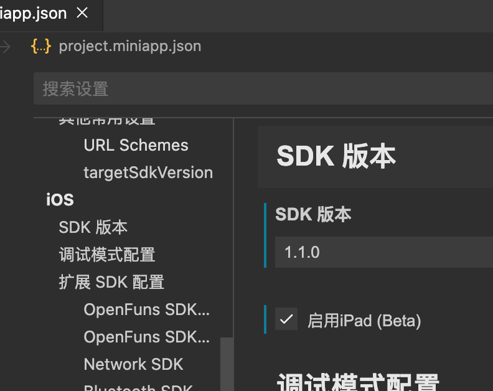The height and width of the screenshot is (391, 493).
Task: Click the sidebar vertical scrollbar
Action: (227, 364)
